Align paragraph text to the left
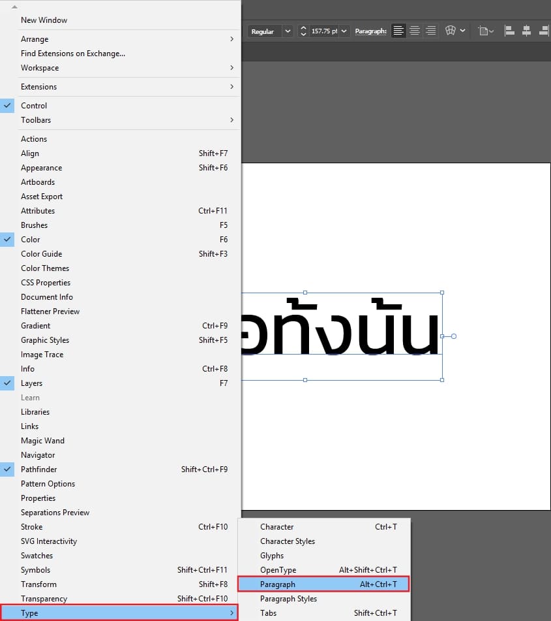The image size is (551, 621). [398, 31]
